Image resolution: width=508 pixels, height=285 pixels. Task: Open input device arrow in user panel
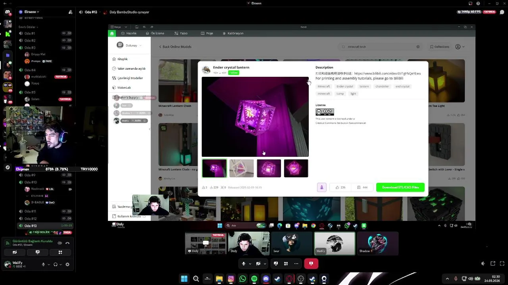tap(49, 264)
